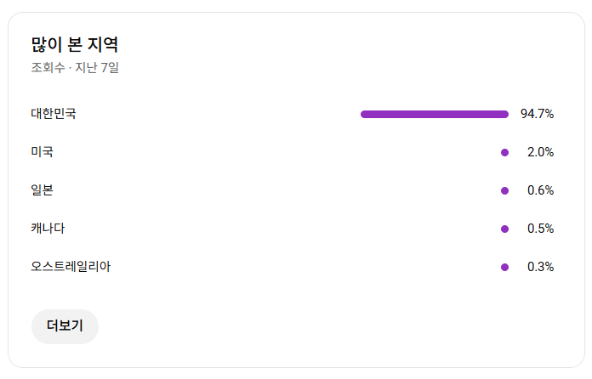
Task: Click the purple dot beside 캐나다
Action: click(504, 229)
